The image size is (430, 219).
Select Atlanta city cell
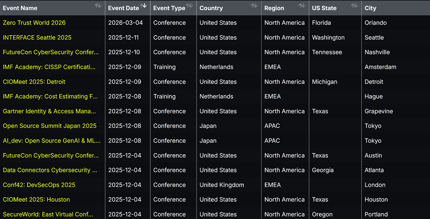coord(374,170)
